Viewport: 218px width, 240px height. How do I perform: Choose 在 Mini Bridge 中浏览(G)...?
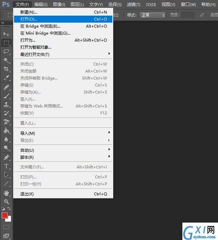[63, 33]
